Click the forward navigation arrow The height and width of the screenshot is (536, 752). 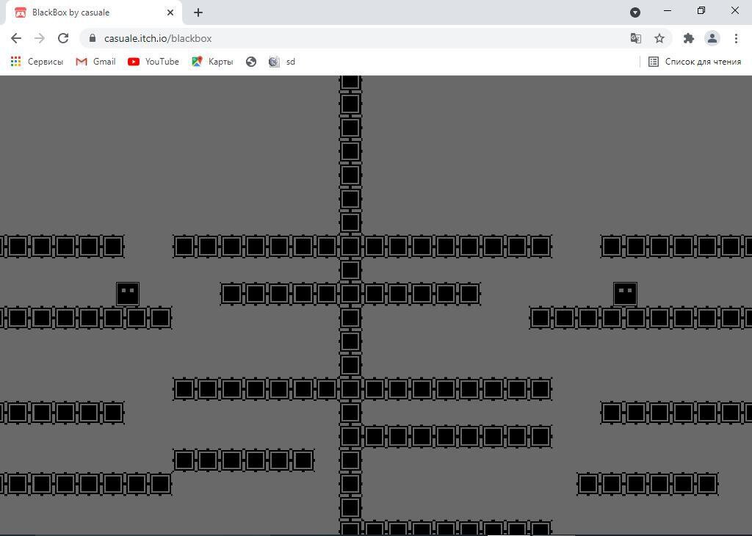[40, 38]
